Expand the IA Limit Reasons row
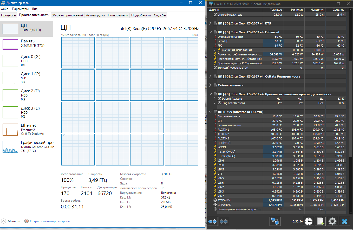 (x=215, y=99)
